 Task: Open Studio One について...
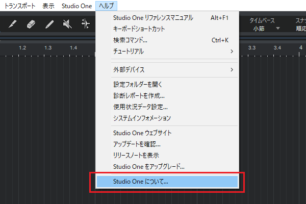[167, 182]
